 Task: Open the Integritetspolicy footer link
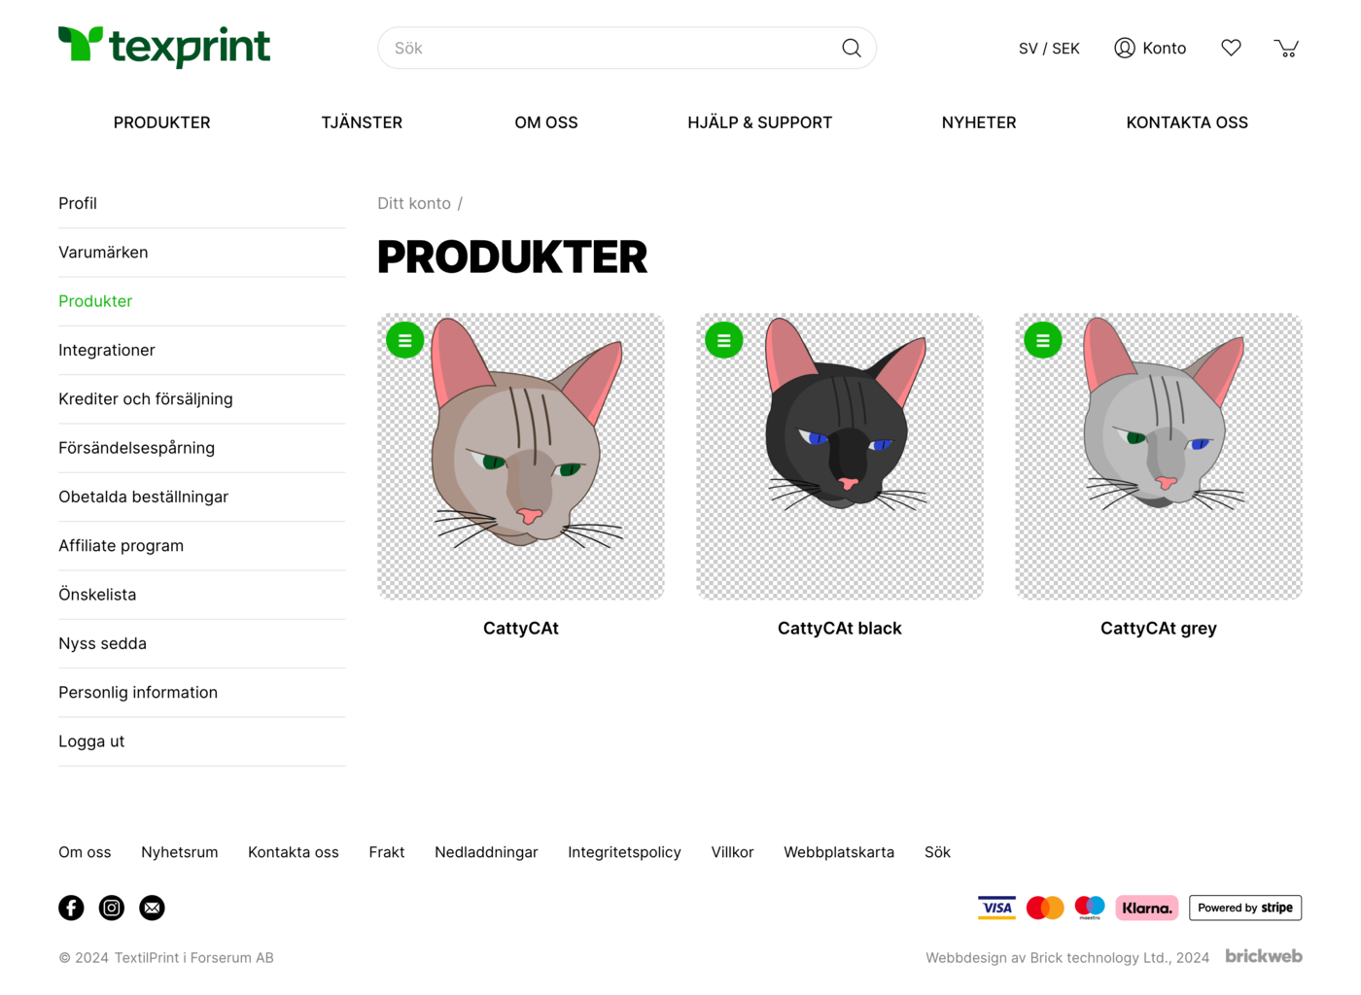pos(624,852)
